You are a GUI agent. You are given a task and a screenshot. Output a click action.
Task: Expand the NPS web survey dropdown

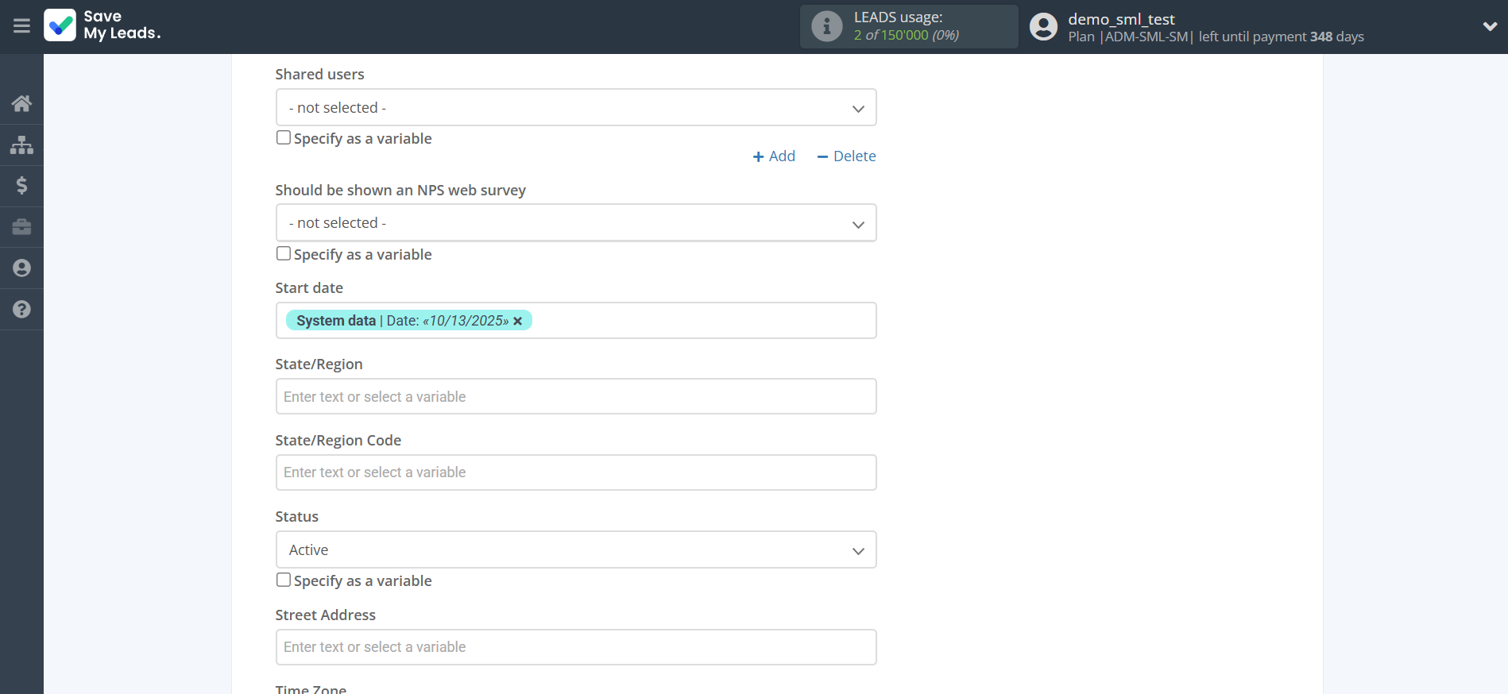(x=575, y=223)
